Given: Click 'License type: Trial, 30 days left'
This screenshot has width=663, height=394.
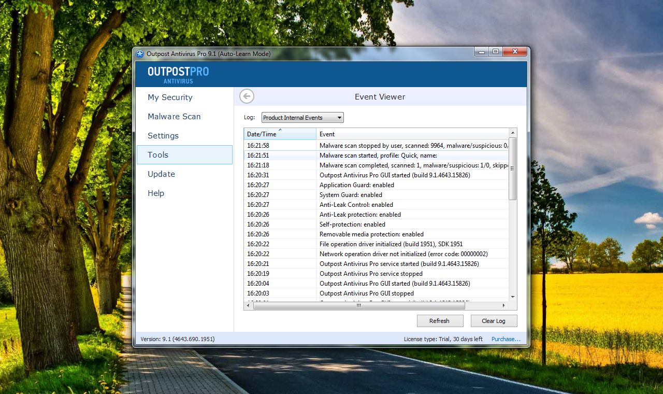Looking at the screenshot, I should pyautogui.click(x=443, y=339).
